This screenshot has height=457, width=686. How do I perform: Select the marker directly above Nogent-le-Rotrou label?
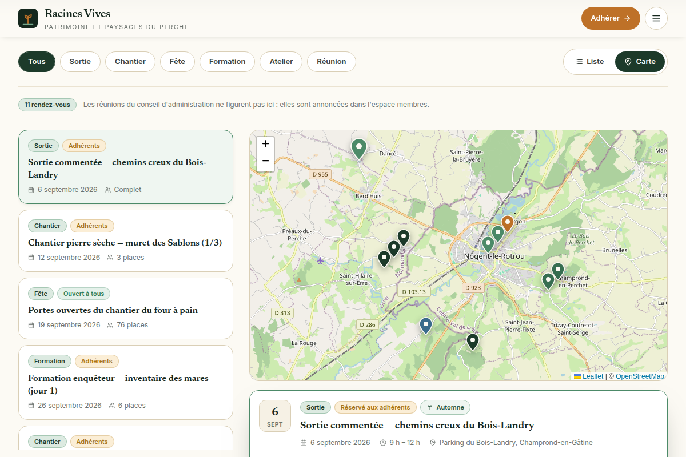488,244
